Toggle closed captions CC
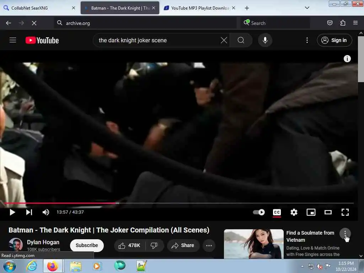This screenshot has width=364, height=273. click(x=277, y=212)
